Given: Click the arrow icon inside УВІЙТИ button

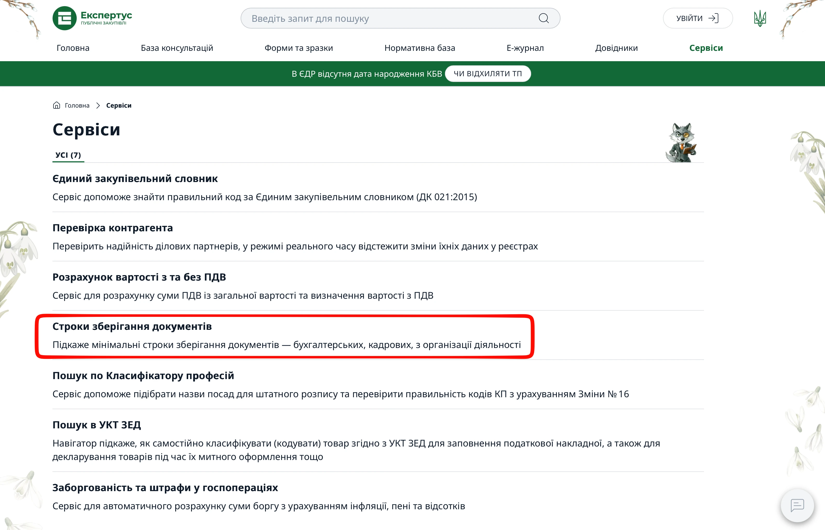Looking at the screenshot, I should pyautogui.click(x=714, y=18).
